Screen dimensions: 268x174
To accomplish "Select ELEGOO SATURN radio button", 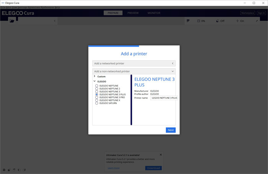I will [x=97, y=103].
